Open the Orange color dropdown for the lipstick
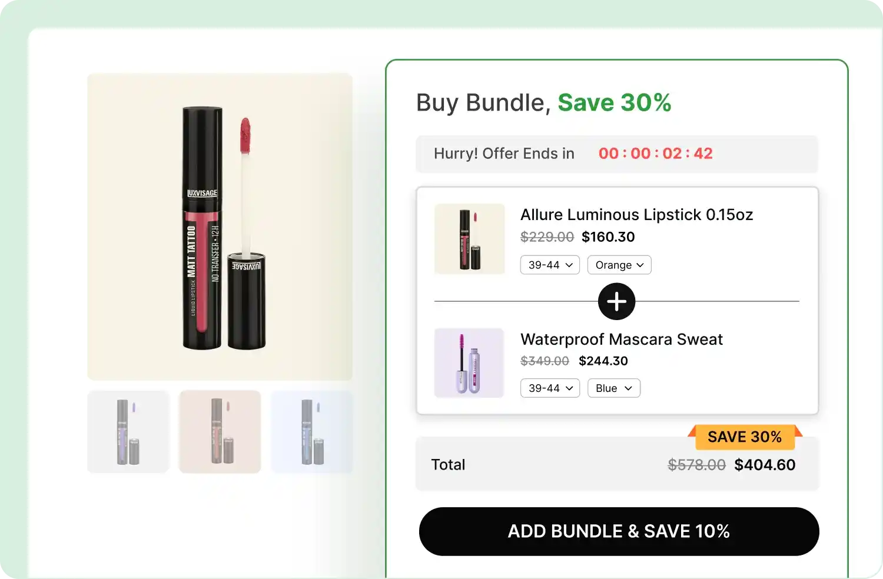Viewport: 883px width, 579px height. point(619,265)
